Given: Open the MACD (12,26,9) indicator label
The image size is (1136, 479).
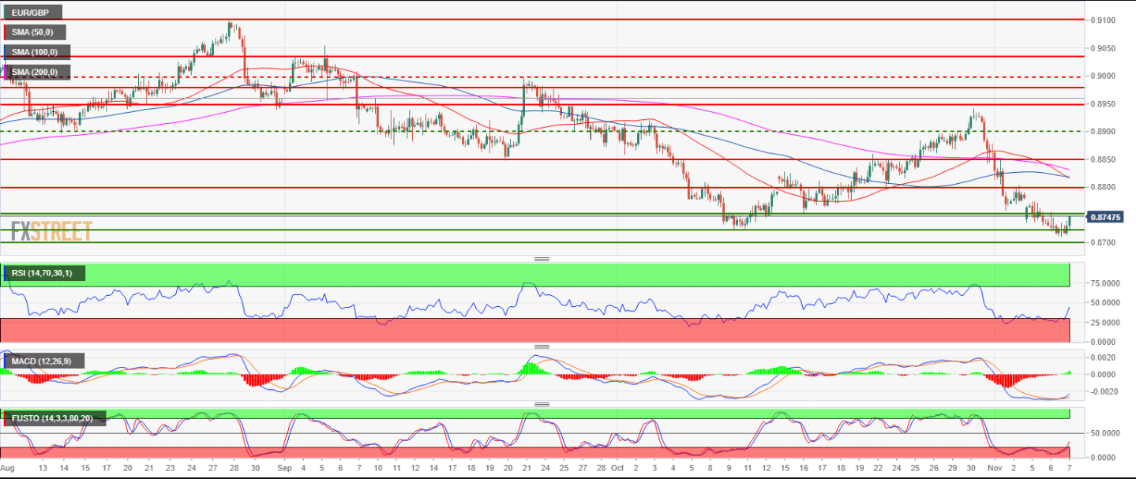Looking at the screenshot, I should click(41, 361).
